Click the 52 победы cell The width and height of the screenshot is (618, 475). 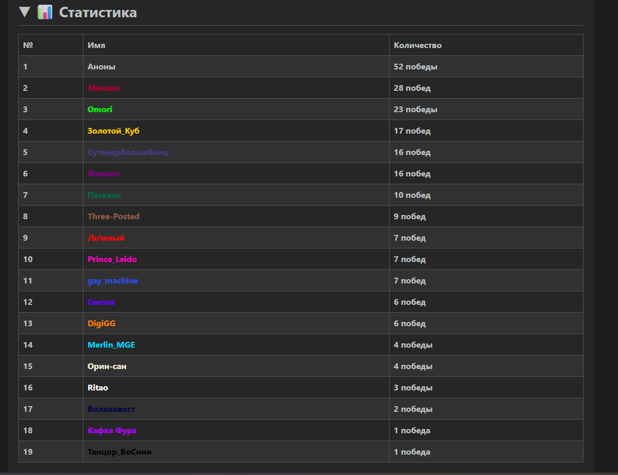415,67
